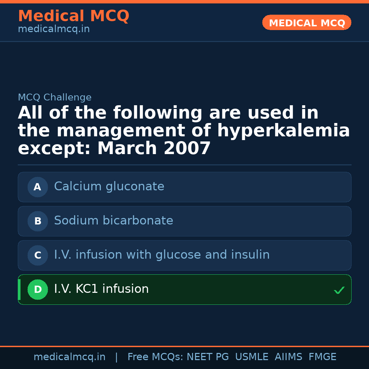This screenshot has height=369, width=369.
Task: Pick I.V. infusion with glucose and insulin
Action: tap(162, 255)
